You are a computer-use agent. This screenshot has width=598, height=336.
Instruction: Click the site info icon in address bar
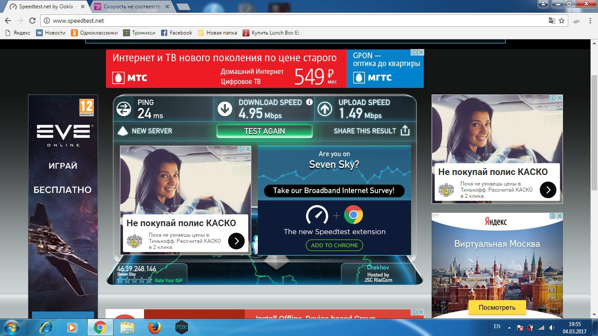point(47,21)
